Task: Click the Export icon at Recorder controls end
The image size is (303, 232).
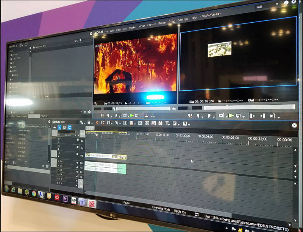Action: pos(273,116)
